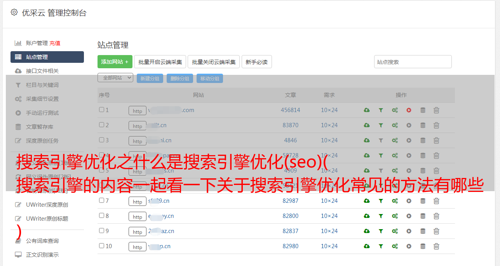
Task: Click cloud upload icon in the 82987 row
Action: pos(367,201)
